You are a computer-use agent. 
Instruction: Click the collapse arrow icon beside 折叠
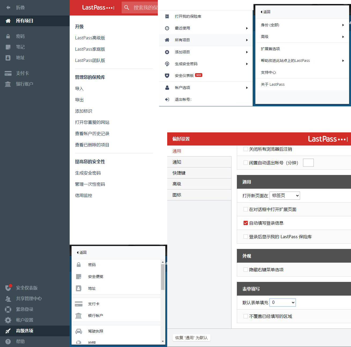coord(8,8)
